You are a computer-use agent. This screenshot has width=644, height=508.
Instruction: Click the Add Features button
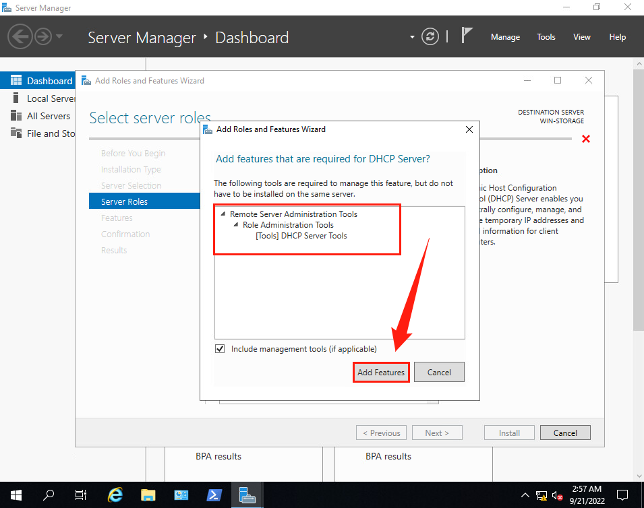pyautogui.click(x=381, y=372)
